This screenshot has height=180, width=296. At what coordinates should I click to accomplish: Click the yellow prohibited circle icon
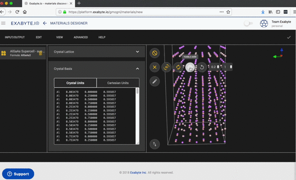coord(154,53)
